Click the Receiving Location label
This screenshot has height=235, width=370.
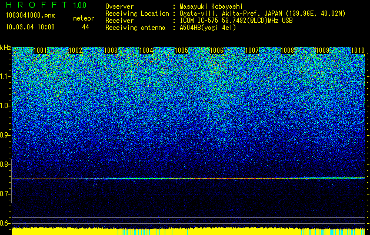[137, 14]
